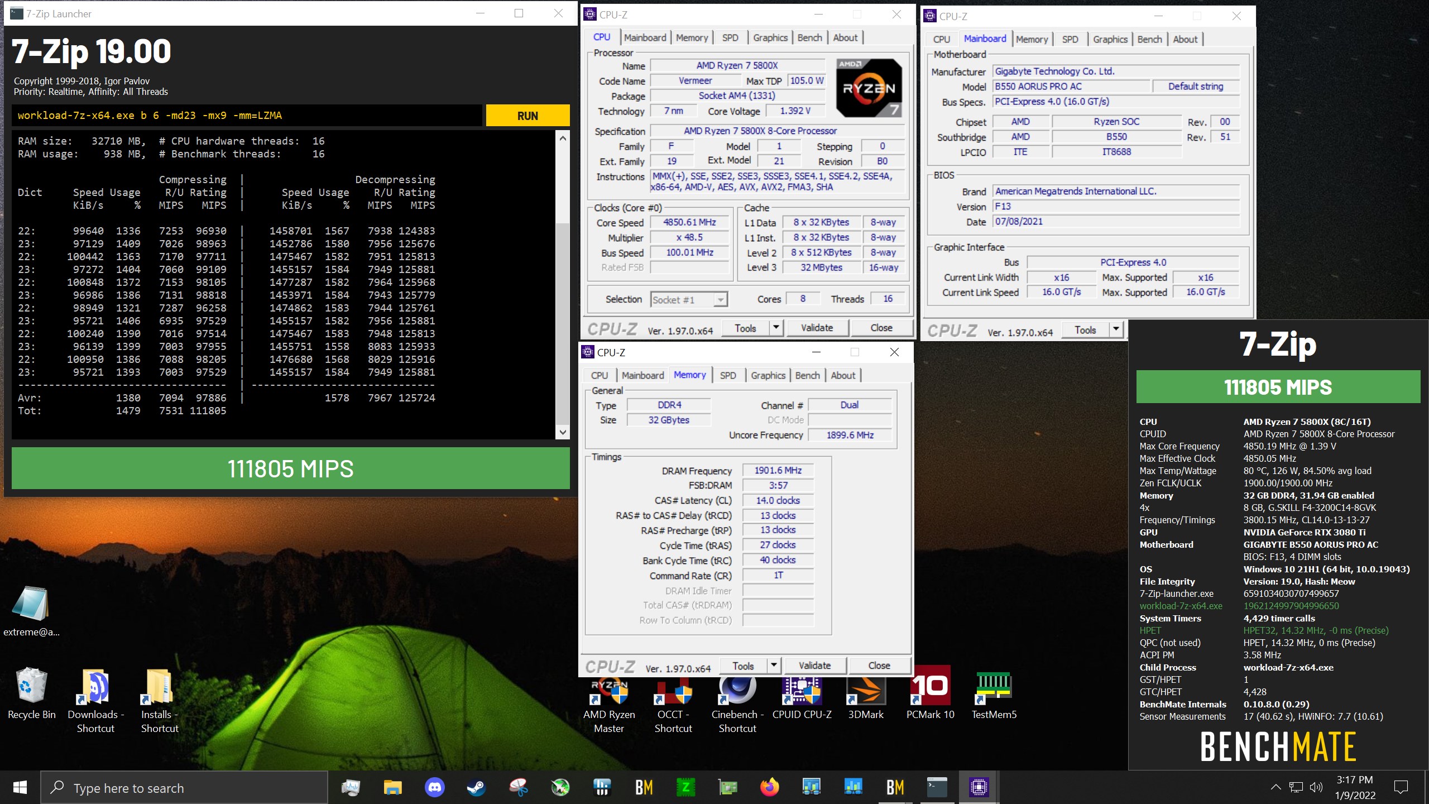This screenshot has height=804, width=1429.
Task: Click Tools button in Mainboard CPU-Z window
Action: click(x=1085, y=329)
